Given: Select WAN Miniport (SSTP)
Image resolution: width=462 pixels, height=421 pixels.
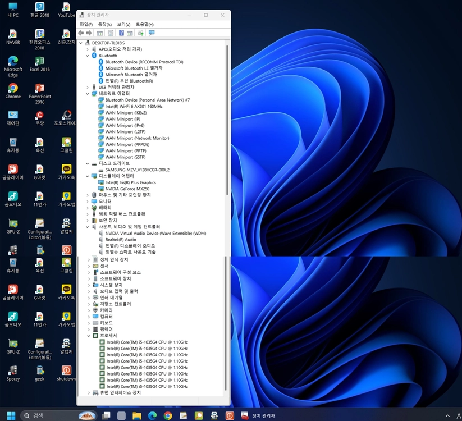Looking at the screenshot, I should (125, 157).
